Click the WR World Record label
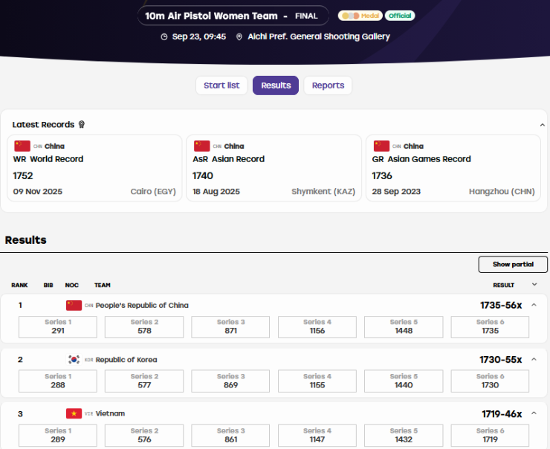 (x=48, y=159)
